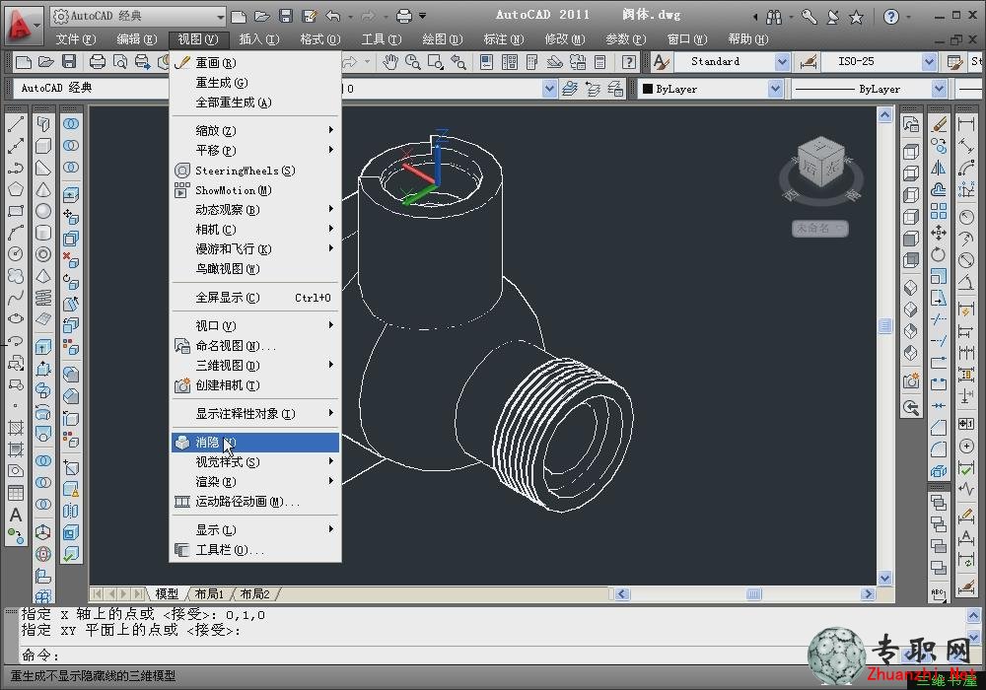The image size is (986, 690).
Task: Create a solid Cylinder
Action: coord(43,233)
